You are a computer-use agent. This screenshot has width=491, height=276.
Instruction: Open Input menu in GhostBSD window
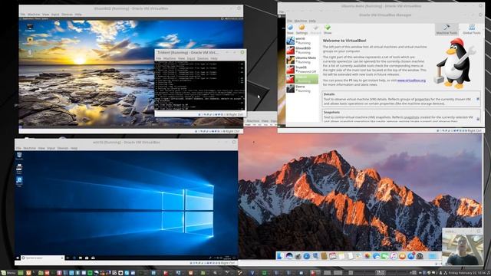55,15
